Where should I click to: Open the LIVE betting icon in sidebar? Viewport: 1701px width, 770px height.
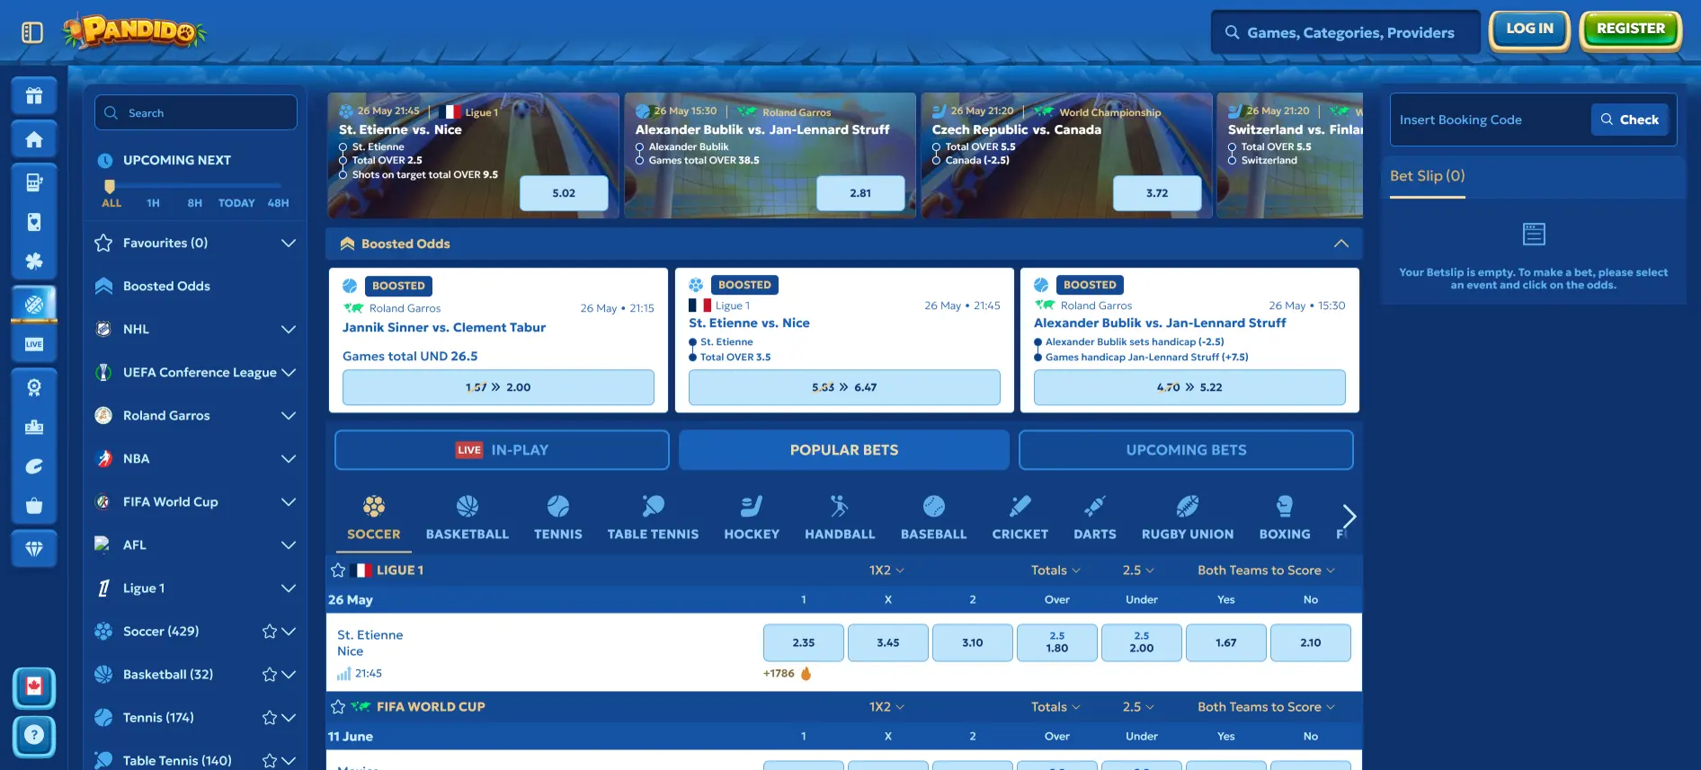[x=34, y=344]
